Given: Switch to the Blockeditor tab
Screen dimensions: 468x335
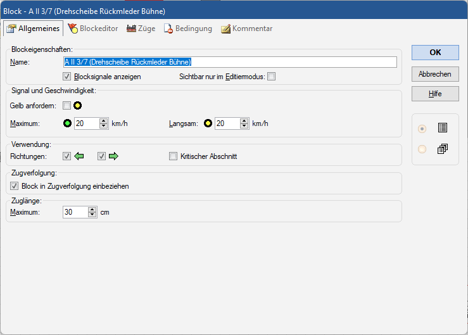Looking at the screenshot, I should point(94,28).
